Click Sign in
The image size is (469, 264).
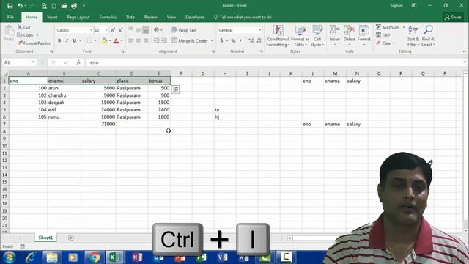pyautogui.click(x=396, y=6)
